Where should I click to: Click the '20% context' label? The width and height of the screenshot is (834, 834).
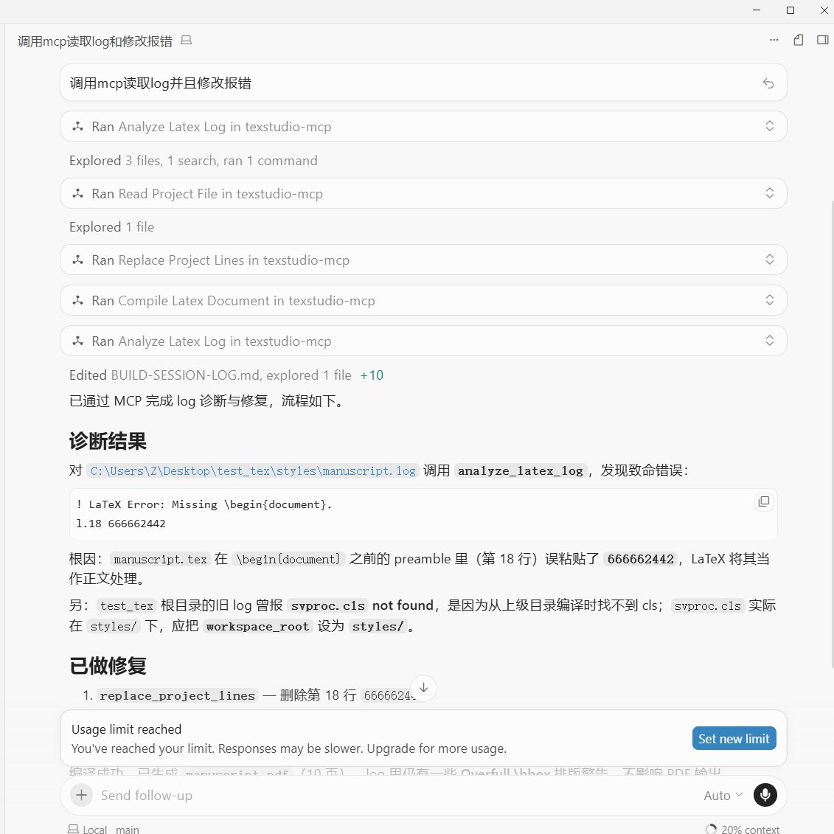pos(750,830)
